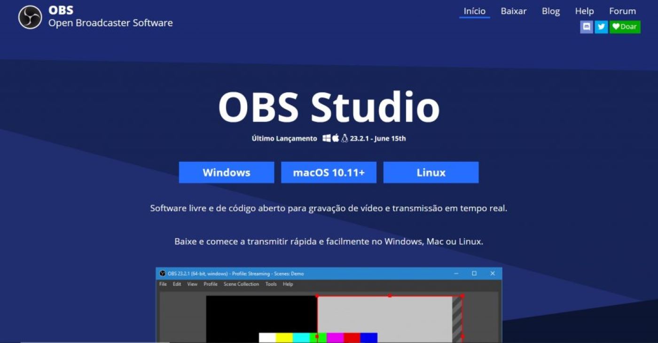Go to the Início nav tab
This screenshot has width=658, height=343.
475,11
